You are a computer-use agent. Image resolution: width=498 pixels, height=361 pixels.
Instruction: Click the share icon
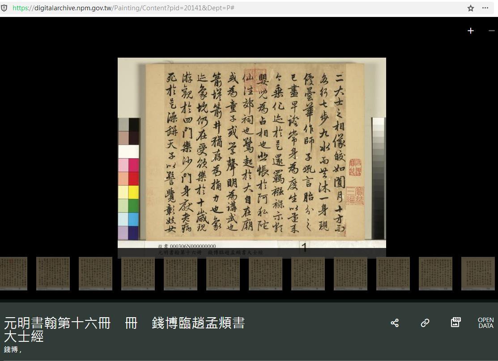[x=395, y=323]
